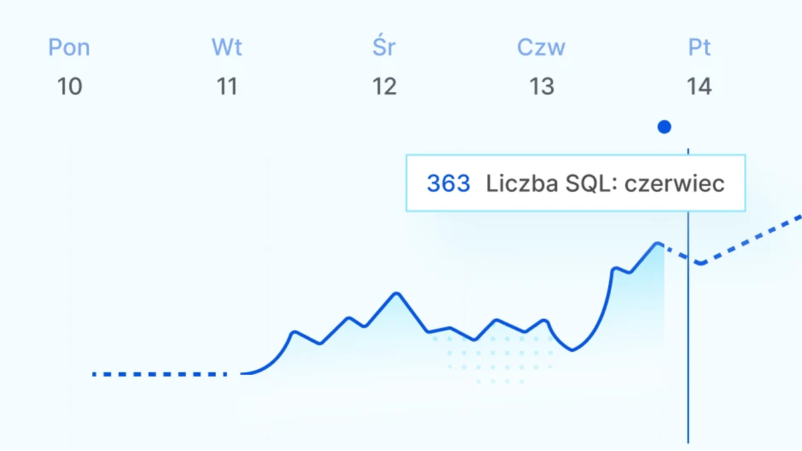This screenshot has width=802, height=451.
Task: Click the 363 value in the tooltip
Action: point(448,184)
